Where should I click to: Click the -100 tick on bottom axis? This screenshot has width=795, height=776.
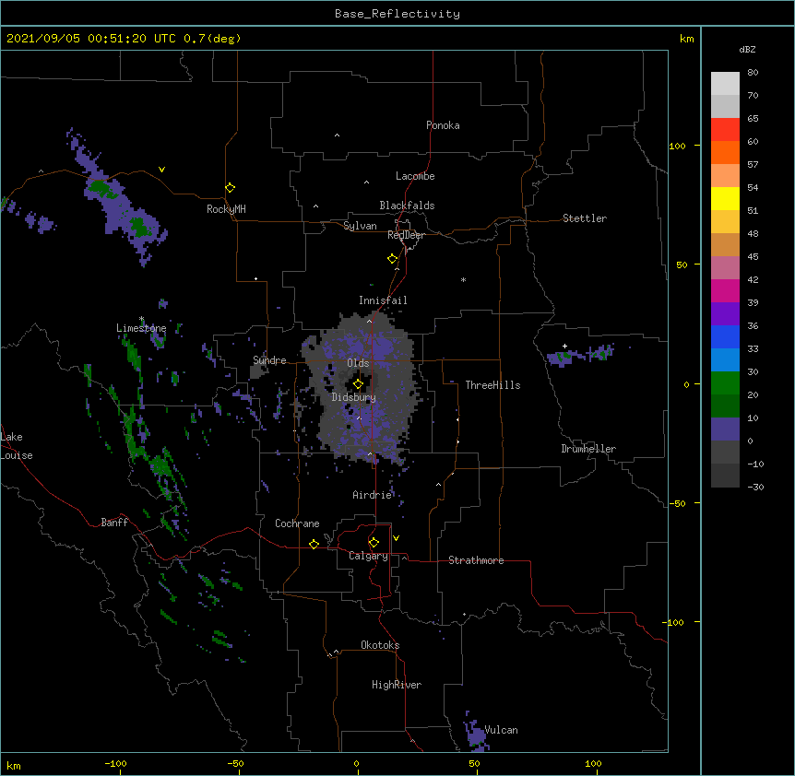(115, 763)
